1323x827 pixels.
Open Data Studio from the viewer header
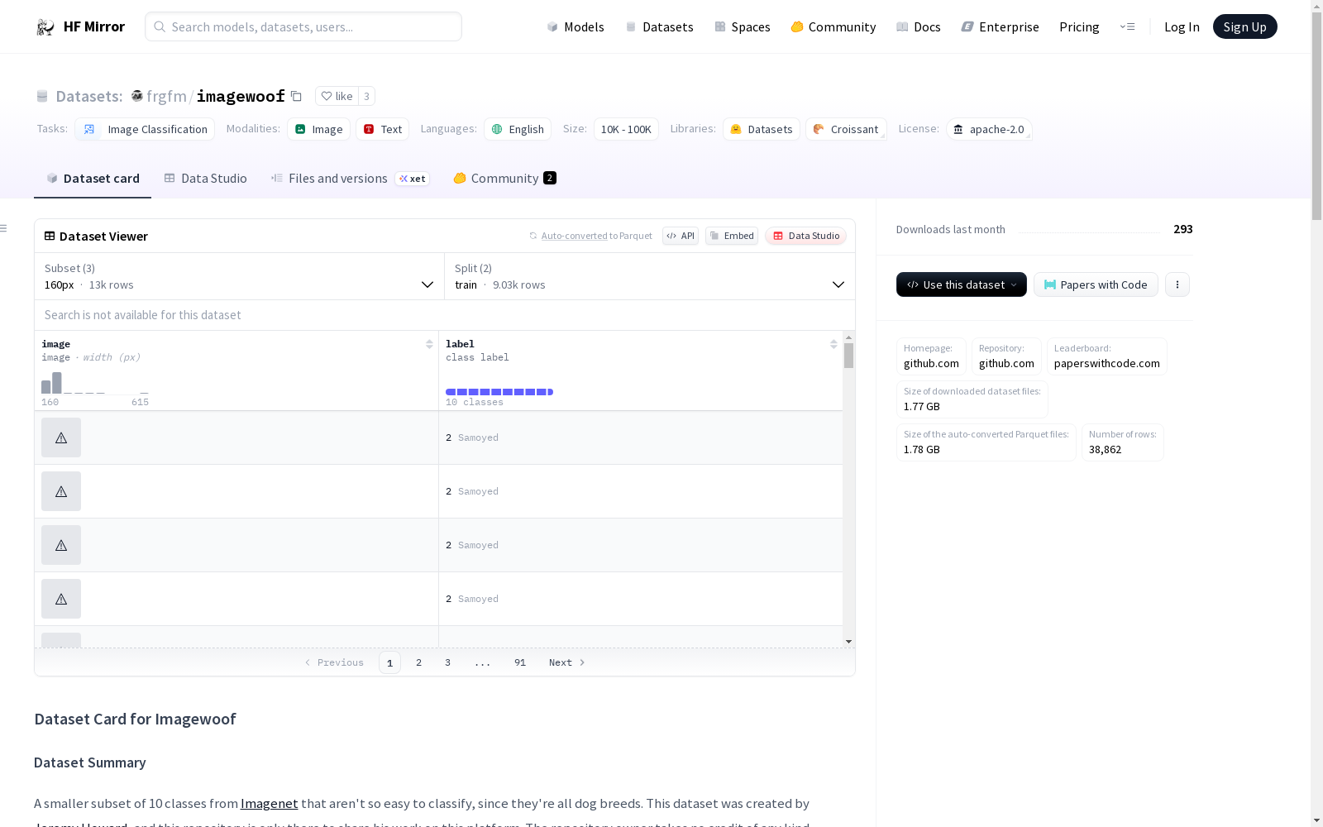click(806, 236)
